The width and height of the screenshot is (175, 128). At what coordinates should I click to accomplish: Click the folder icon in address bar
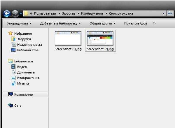[x=26, y=13]
